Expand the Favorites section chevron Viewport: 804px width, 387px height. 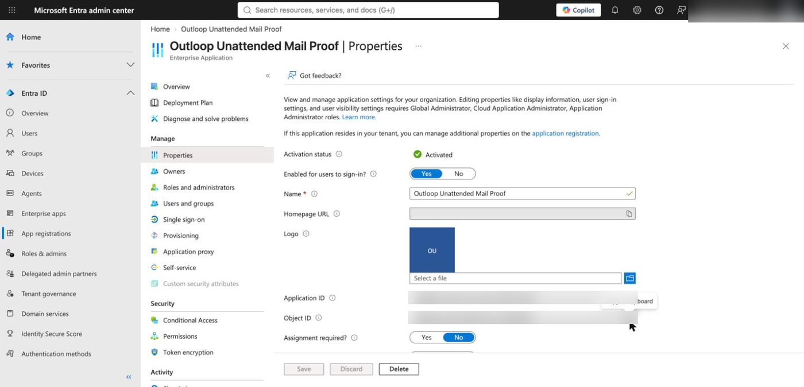130,65
